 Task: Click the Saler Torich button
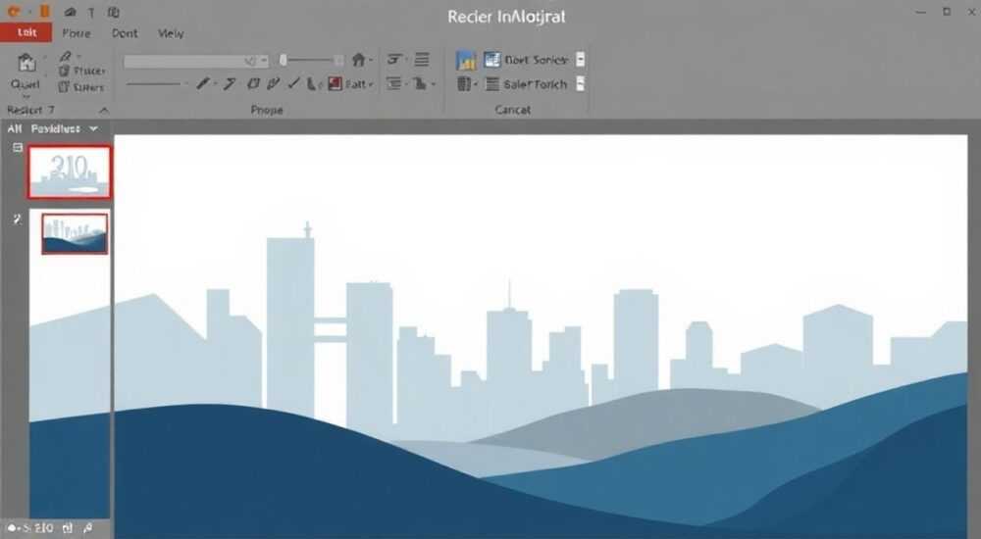(526, 83)
